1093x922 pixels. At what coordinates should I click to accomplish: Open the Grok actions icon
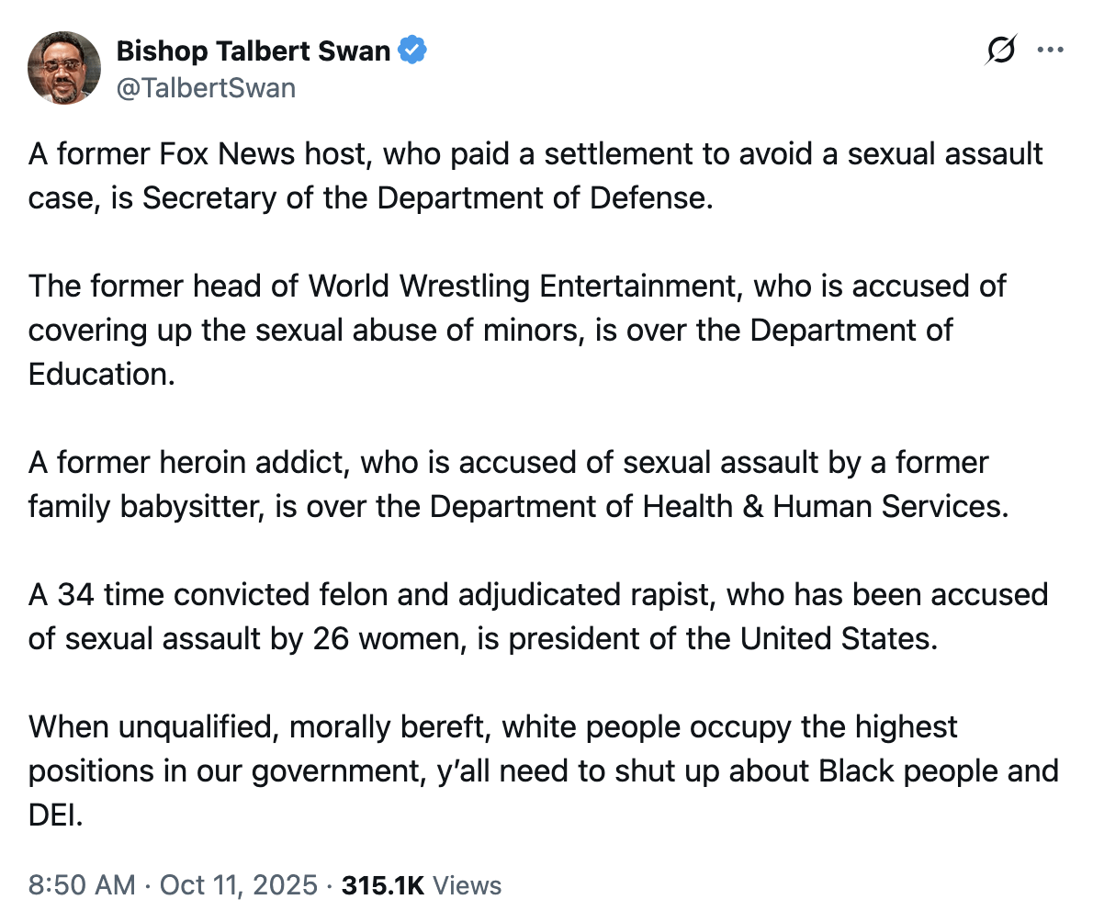[x=999, y=51]
